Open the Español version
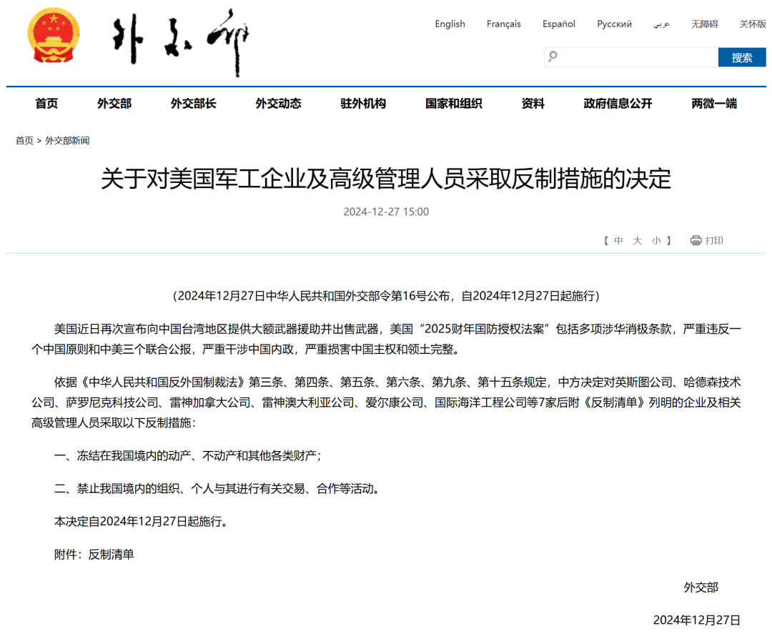Image resolution: width=772 pixels, height=644 pixels. pos(558,24)
